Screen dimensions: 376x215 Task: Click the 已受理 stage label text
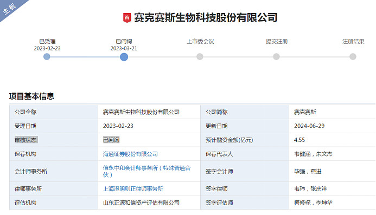pos(47,41)
